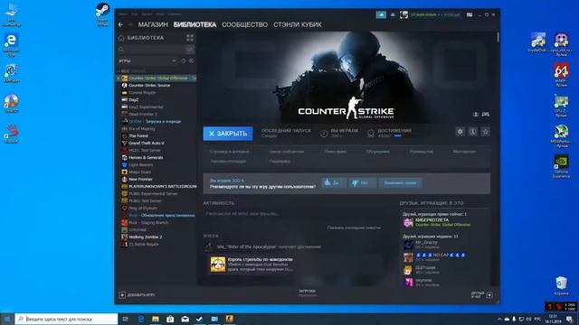This screenshot has width=579, height=325.
Task: Open account name dropdown in title bar
Action: coord(435,14)
